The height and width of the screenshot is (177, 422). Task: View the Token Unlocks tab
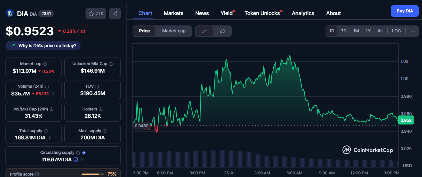click(262, 13)
